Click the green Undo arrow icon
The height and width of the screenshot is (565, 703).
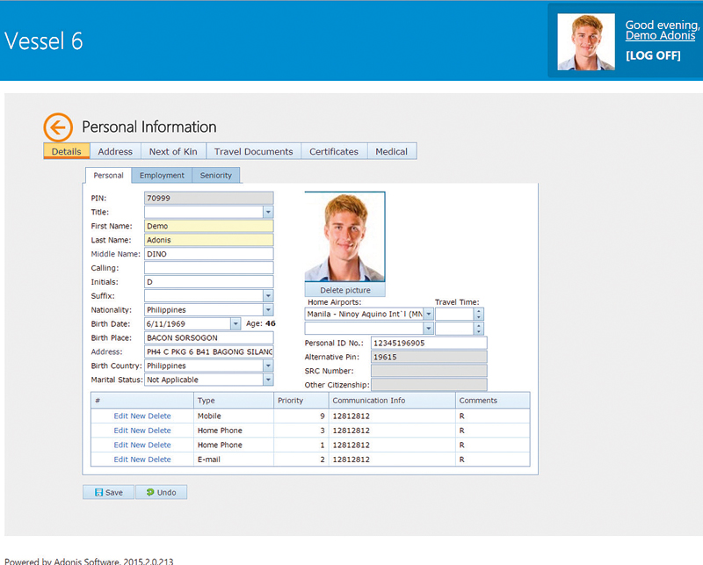(x=150, y=492)
